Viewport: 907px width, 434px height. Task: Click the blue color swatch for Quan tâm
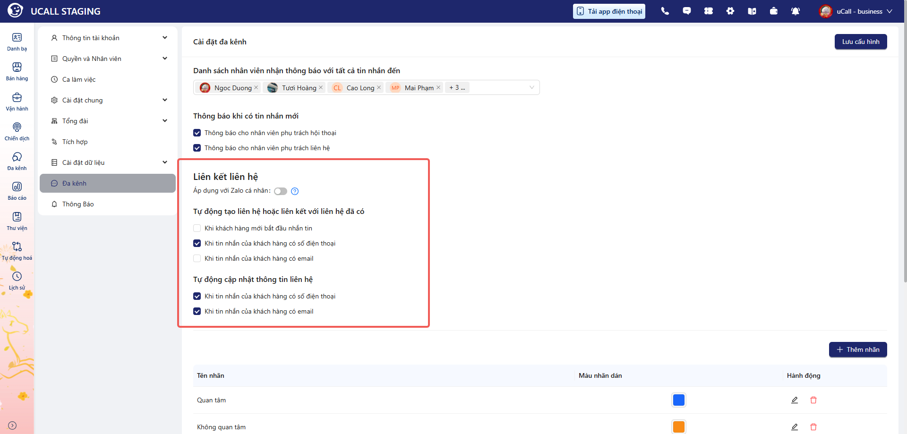point(679,400)
